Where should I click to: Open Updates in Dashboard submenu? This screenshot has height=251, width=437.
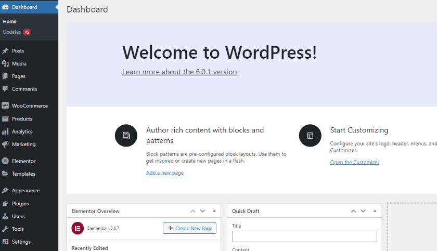12,32
